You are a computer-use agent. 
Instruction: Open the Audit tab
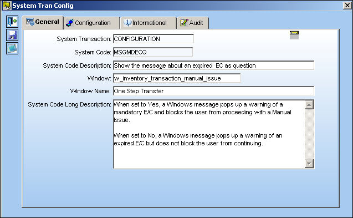pyautogui.click(x=193, y=23)
